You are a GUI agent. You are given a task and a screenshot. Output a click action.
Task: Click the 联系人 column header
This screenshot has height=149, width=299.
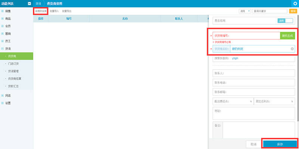179,19
